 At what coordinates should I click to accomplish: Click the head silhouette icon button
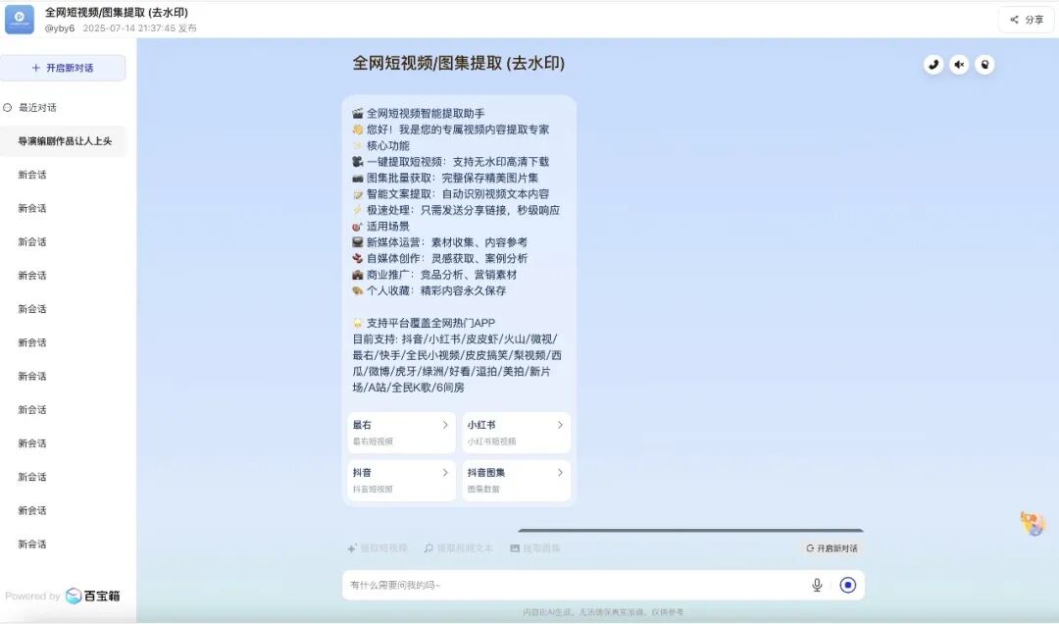[x=984, y=65]
